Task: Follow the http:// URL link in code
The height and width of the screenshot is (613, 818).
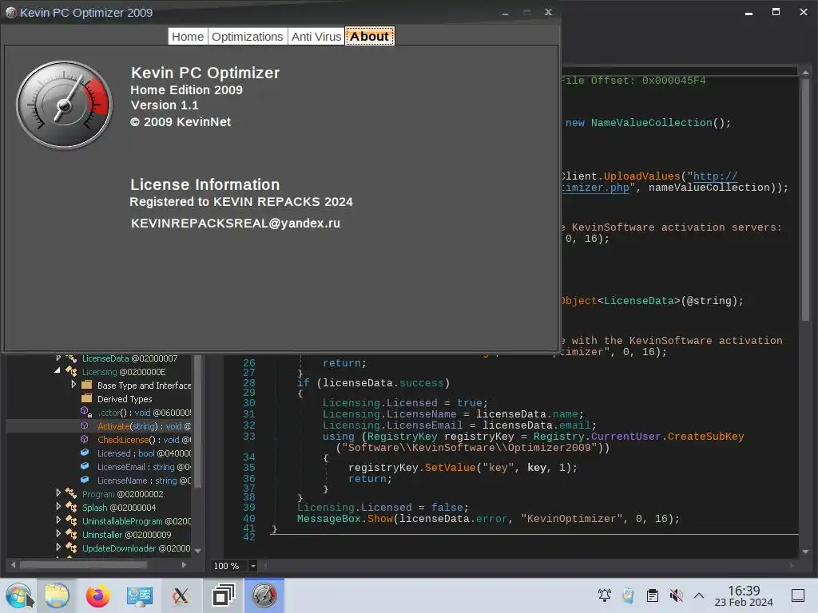Action: pos(715,176)
